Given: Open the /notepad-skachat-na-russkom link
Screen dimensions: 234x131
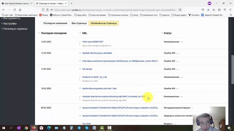Looking at the screenshot, I should (114, 96).
